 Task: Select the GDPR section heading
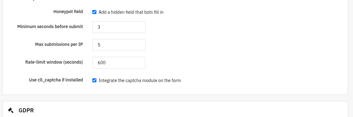[x=26, y=110]
